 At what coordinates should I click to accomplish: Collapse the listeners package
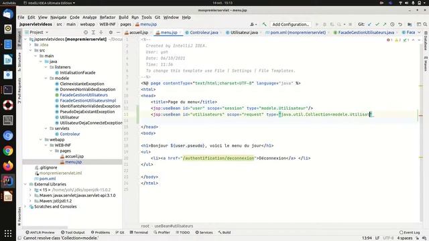point(46,67)
